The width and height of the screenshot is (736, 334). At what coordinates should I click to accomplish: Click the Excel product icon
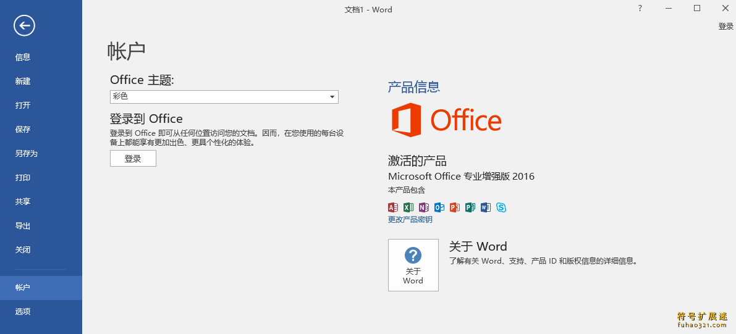408,207
